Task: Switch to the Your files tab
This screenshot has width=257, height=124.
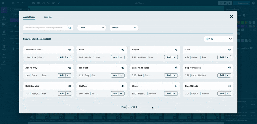Action: point(48,17)
